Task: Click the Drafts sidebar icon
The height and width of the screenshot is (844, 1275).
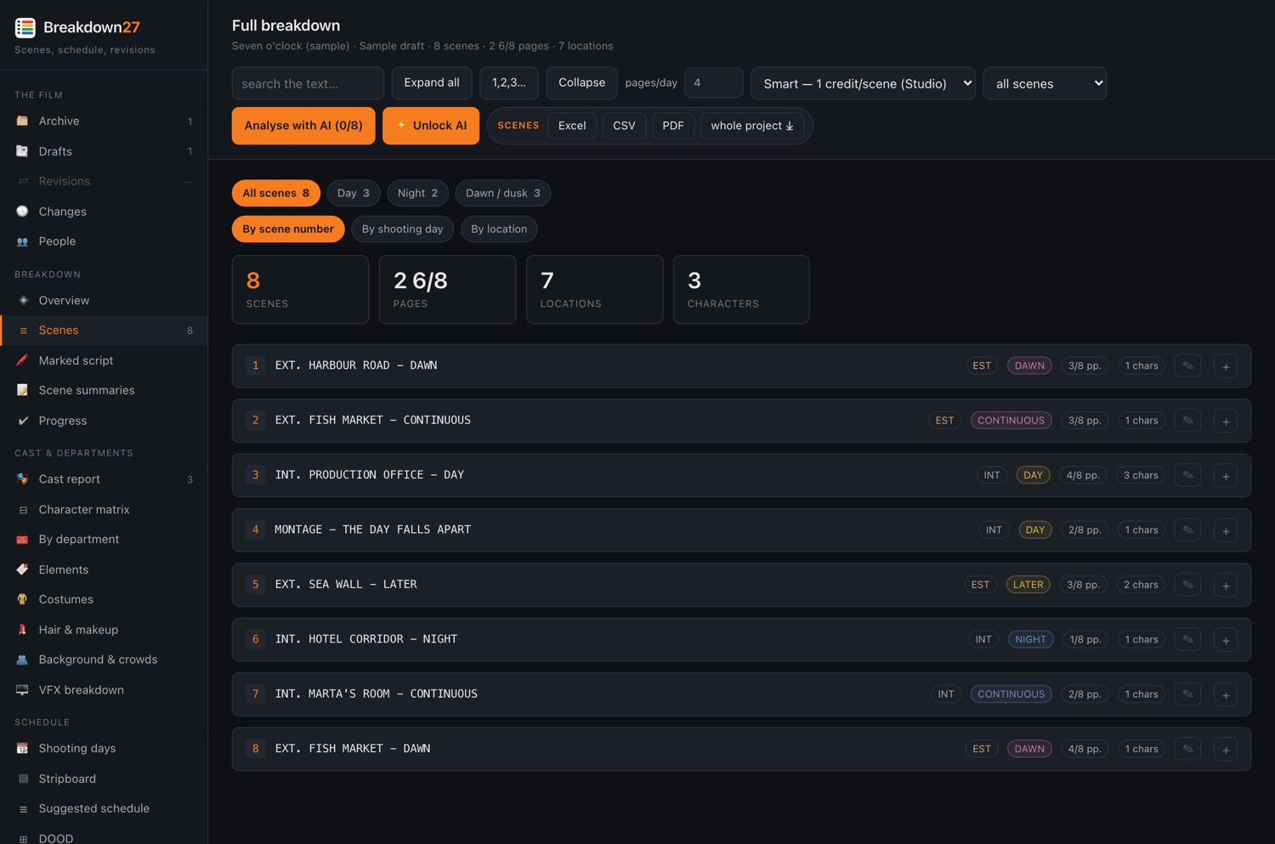Action: 23,151
